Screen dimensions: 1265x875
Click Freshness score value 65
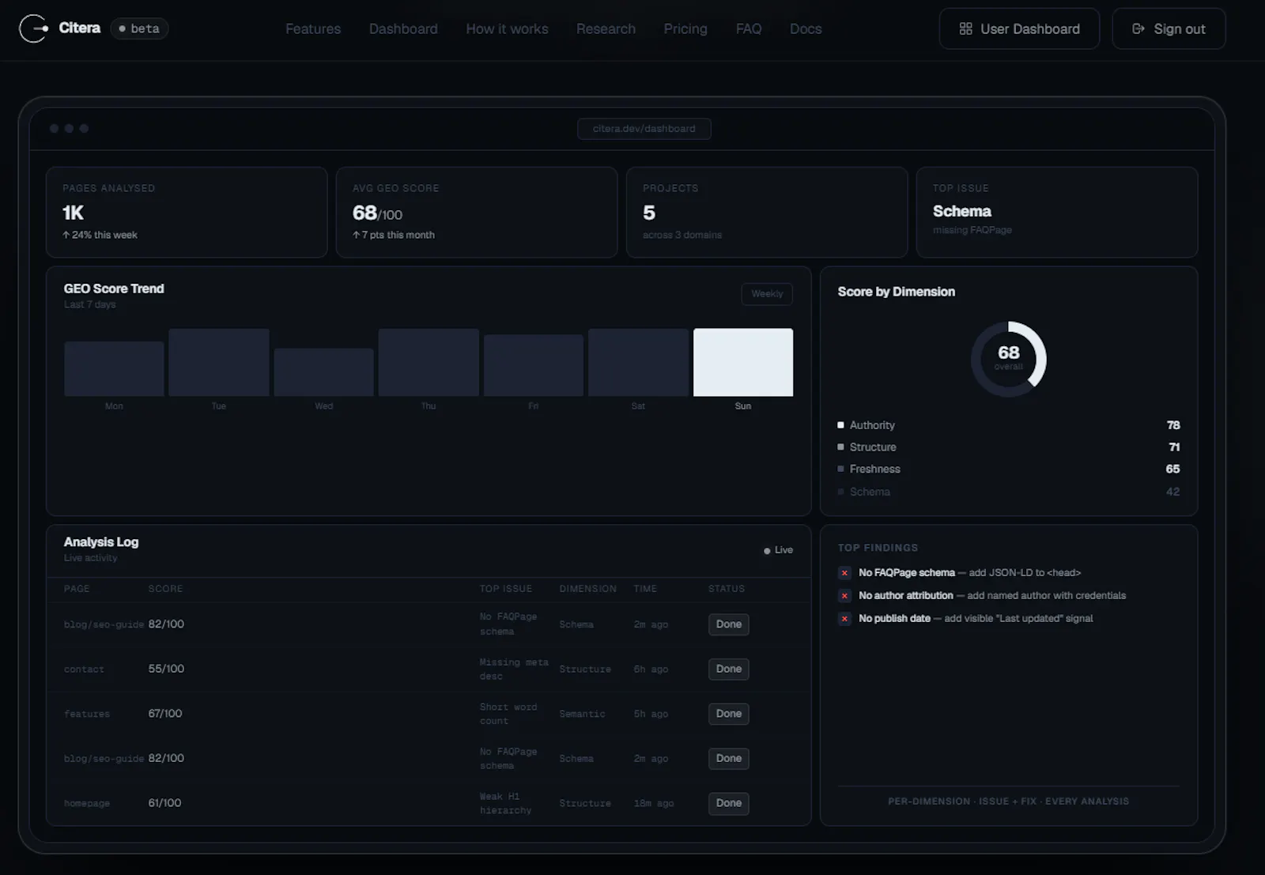tap(1172, 469)
